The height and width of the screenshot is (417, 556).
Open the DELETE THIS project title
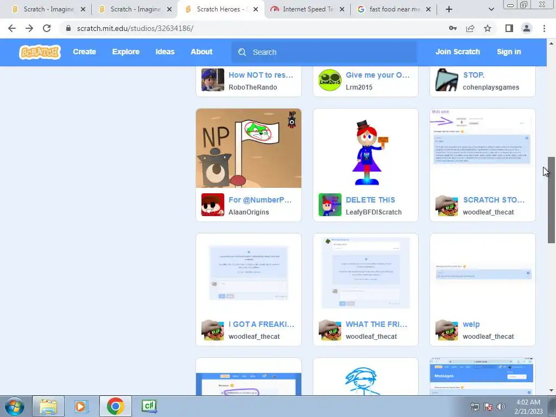coord(370,200)
